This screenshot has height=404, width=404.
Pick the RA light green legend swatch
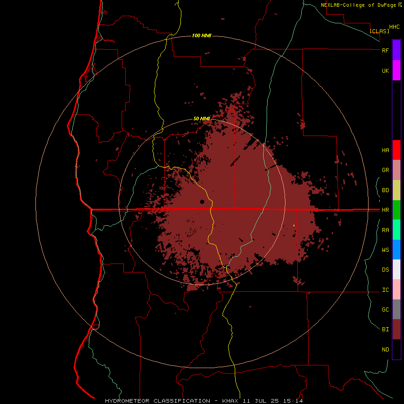[x=396, y=230]
